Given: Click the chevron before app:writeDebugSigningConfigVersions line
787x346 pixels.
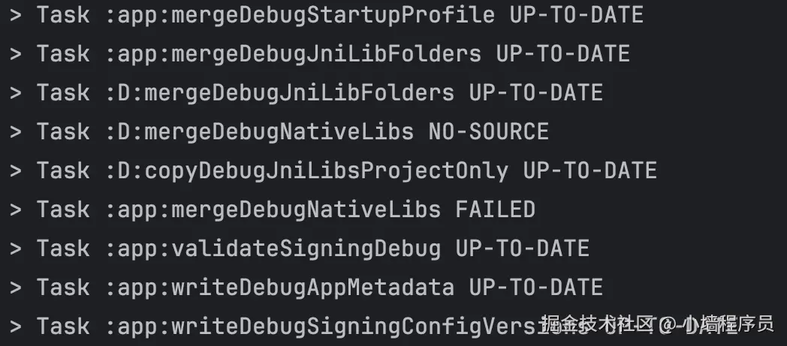Looking at the screenshot, I should click(15, 327).
